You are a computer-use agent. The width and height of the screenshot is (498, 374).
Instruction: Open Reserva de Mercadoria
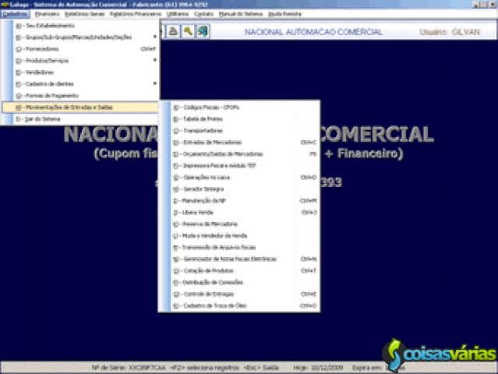(x=238, y=224)
